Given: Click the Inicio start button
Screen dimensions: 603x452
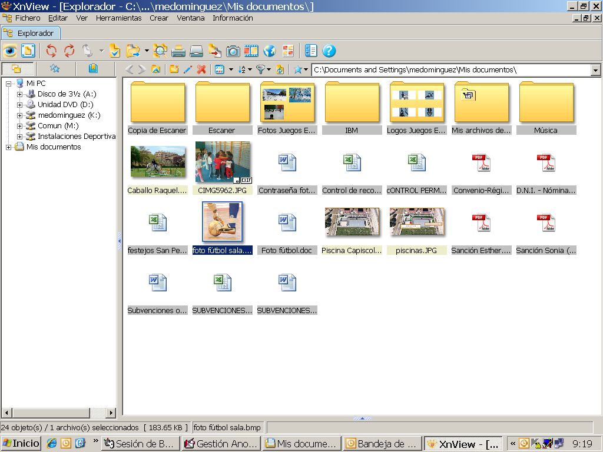Looking at the screenshot, I should [21, 444].
